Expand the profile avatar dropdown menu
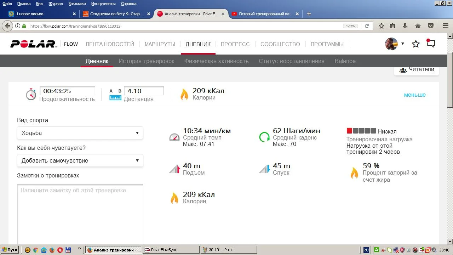 [x=402, y=44]
